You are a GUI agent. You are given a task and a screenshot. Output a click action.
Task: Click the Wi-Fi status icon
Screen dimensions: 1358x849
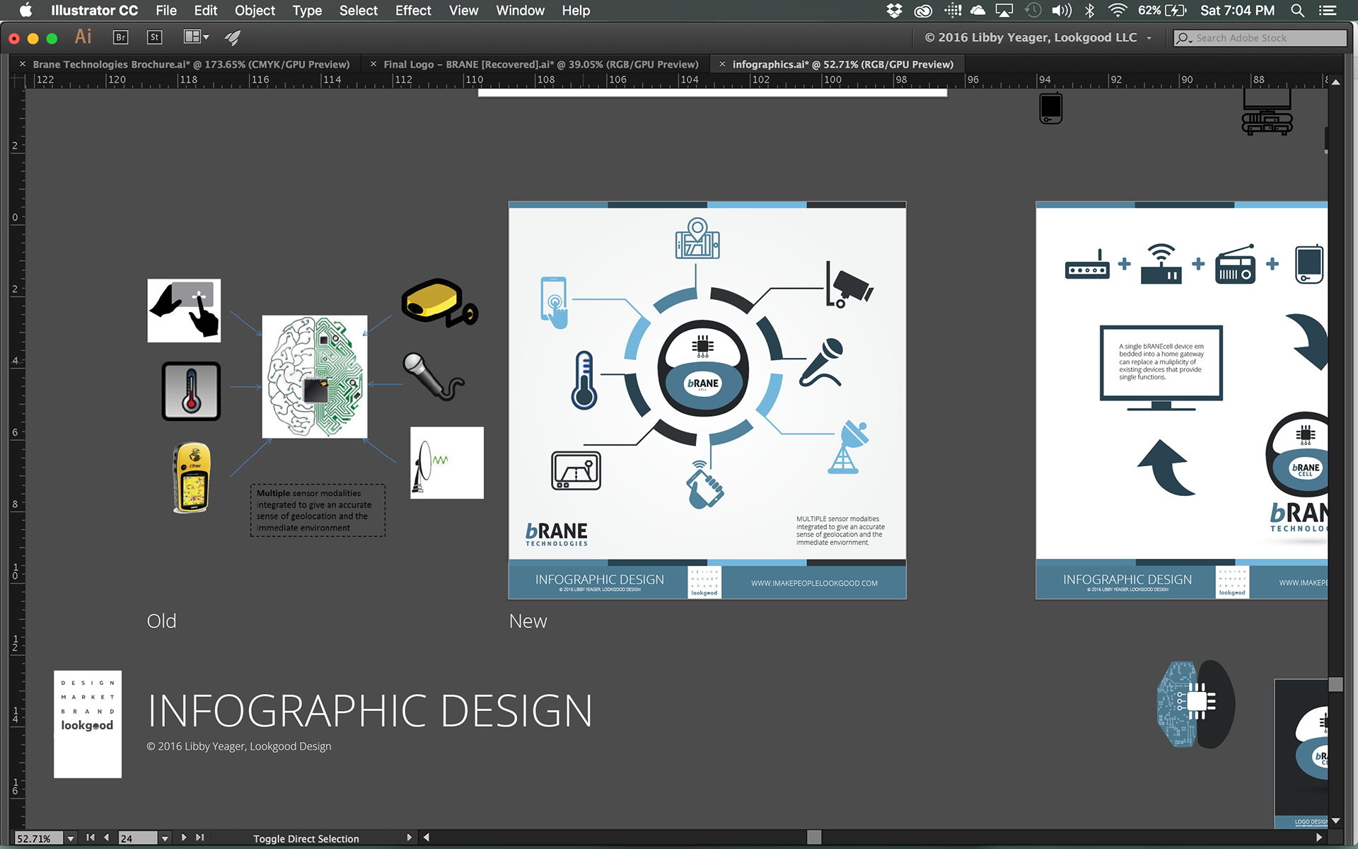coord(1118,10)
